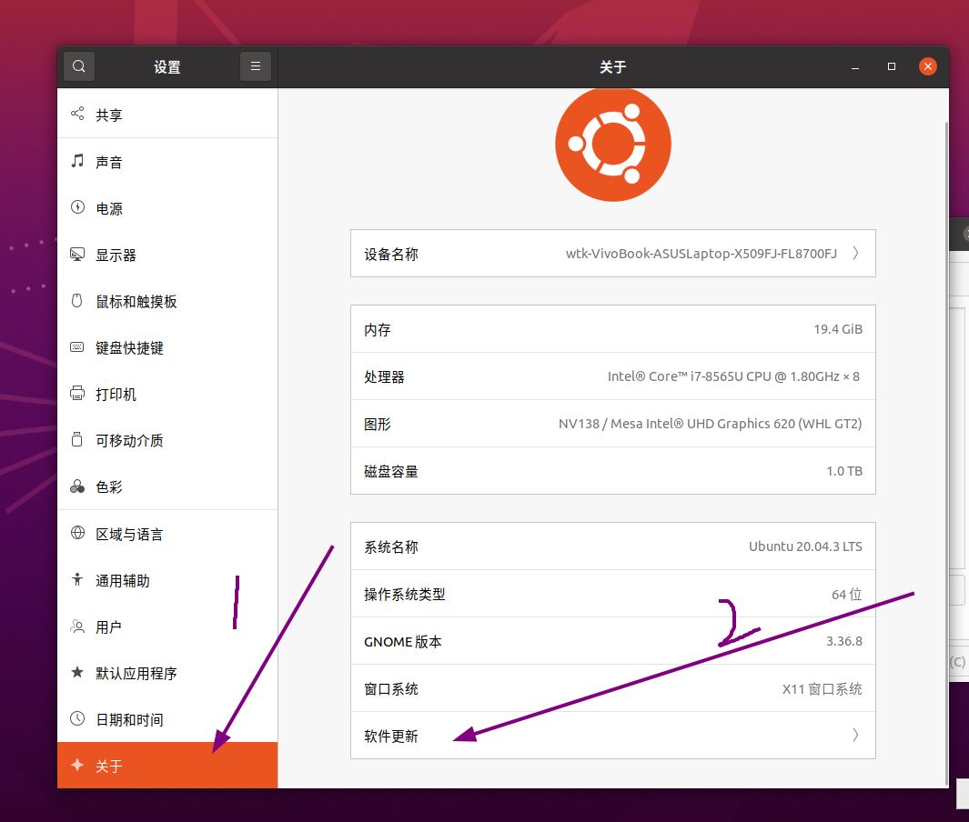This screenshot has width=969, height=822.
Task: Click the 设置 sidebar title
Action: tap(167, 66)
